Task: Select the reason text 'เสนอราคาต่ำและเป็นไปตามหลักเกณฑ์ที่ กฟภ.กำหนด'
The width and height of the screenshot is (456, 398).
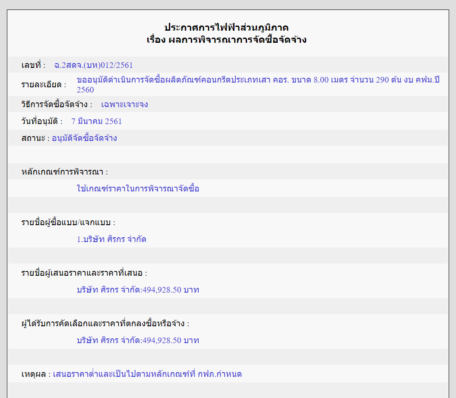Action: coord(147,374)
